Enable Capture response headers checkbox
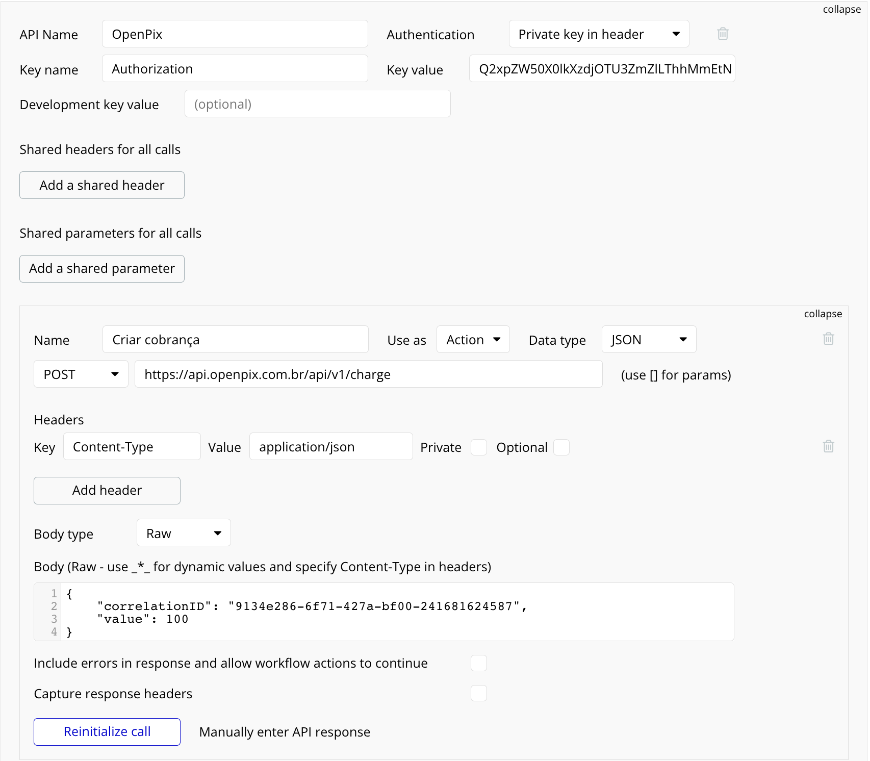The height and width of the screenshot is (761, 870). tap(478, 694)
